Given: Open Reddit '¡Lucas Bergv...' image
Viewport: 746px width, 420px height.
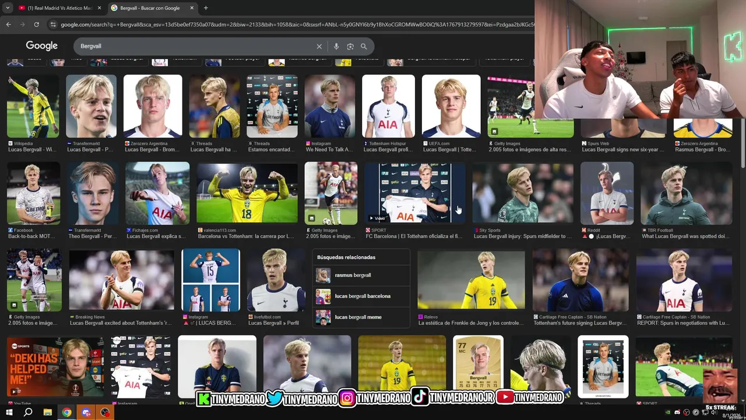Looking at the screenshot, I should [607, 193].
